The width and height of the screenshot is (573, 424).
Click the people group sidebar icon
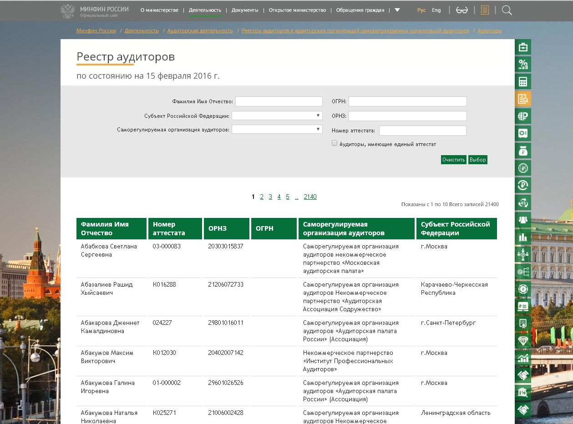(x=522, y=220)
